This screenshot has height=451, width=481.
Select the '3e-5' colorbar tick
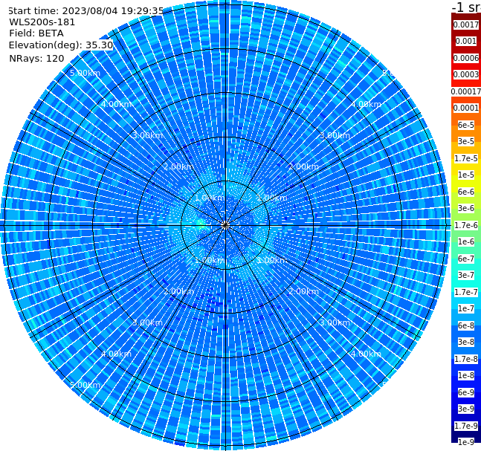click(x=466, y=142)
